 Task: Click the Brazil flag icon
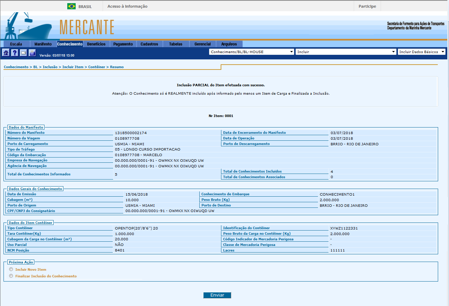click(71, 6)
